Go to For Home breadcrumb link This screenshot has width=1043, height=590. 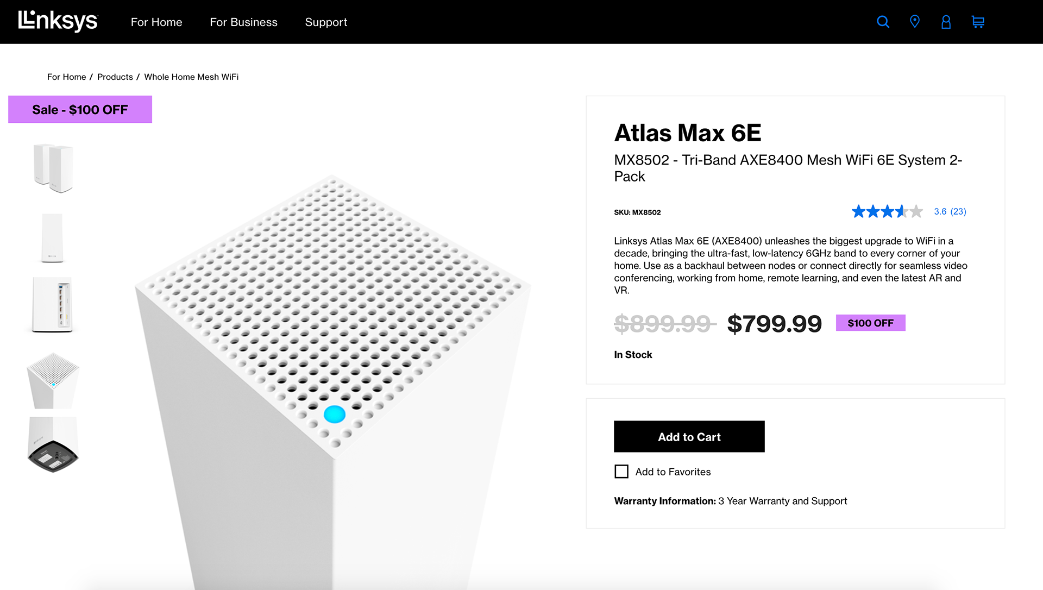pyautogui.click(x=66, y=77)
